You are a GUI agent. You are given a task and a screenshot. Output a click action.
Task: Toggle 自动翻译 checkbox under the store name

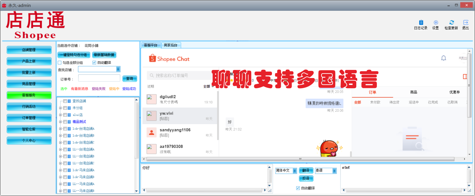(94, 63)
